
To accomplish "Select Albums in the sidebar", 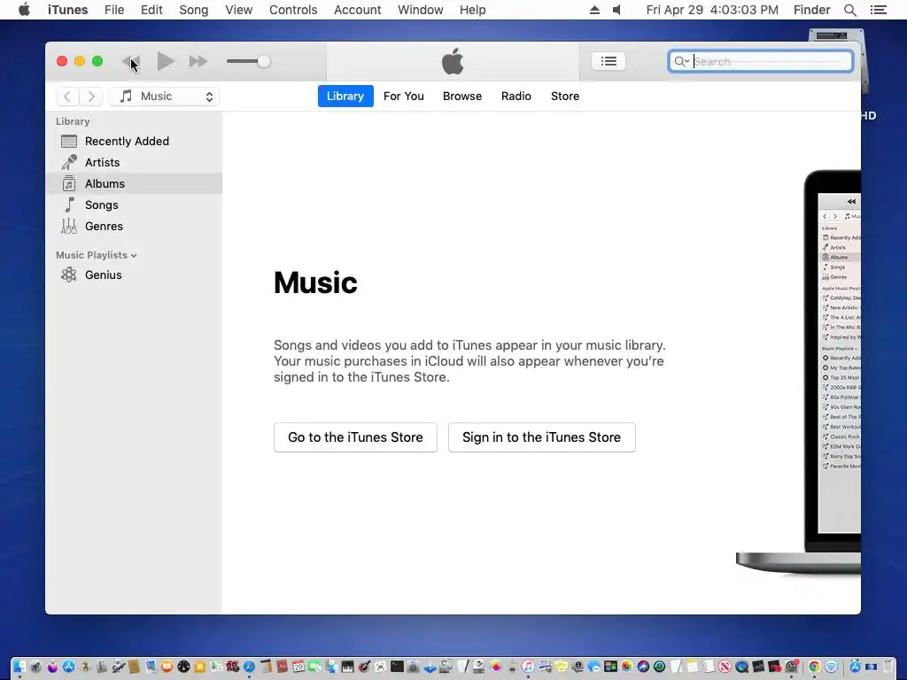I will 134,184.
